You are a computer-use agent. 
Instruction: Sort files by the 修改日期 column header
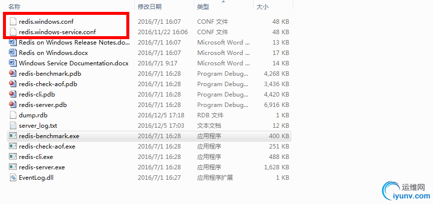(150, 6)
